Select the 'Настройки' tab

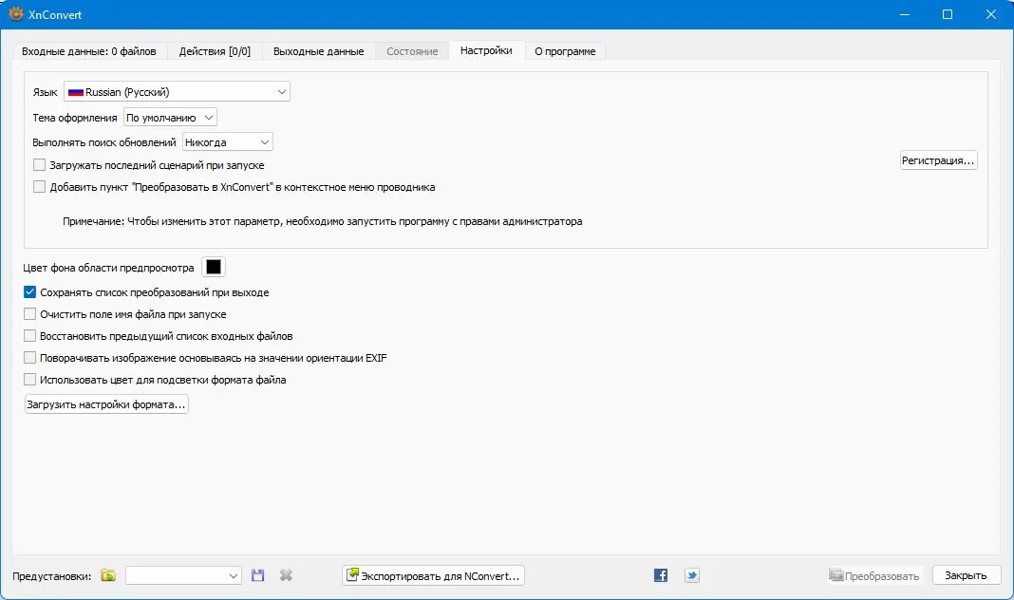pyautogui.click(x=486, y=50)
